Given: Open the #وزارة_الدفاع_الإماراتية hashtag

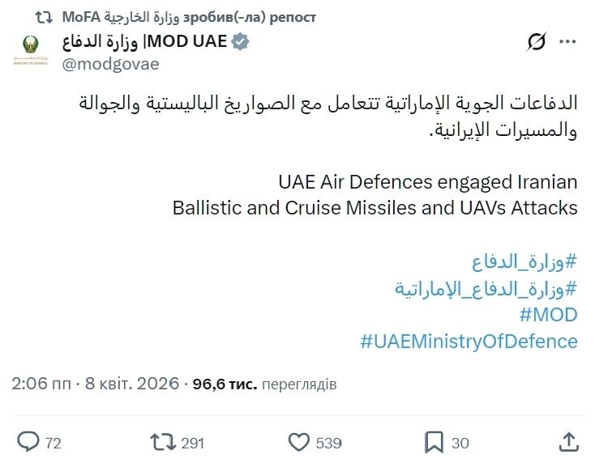Looking at the screenshot, I should (486, 288).
